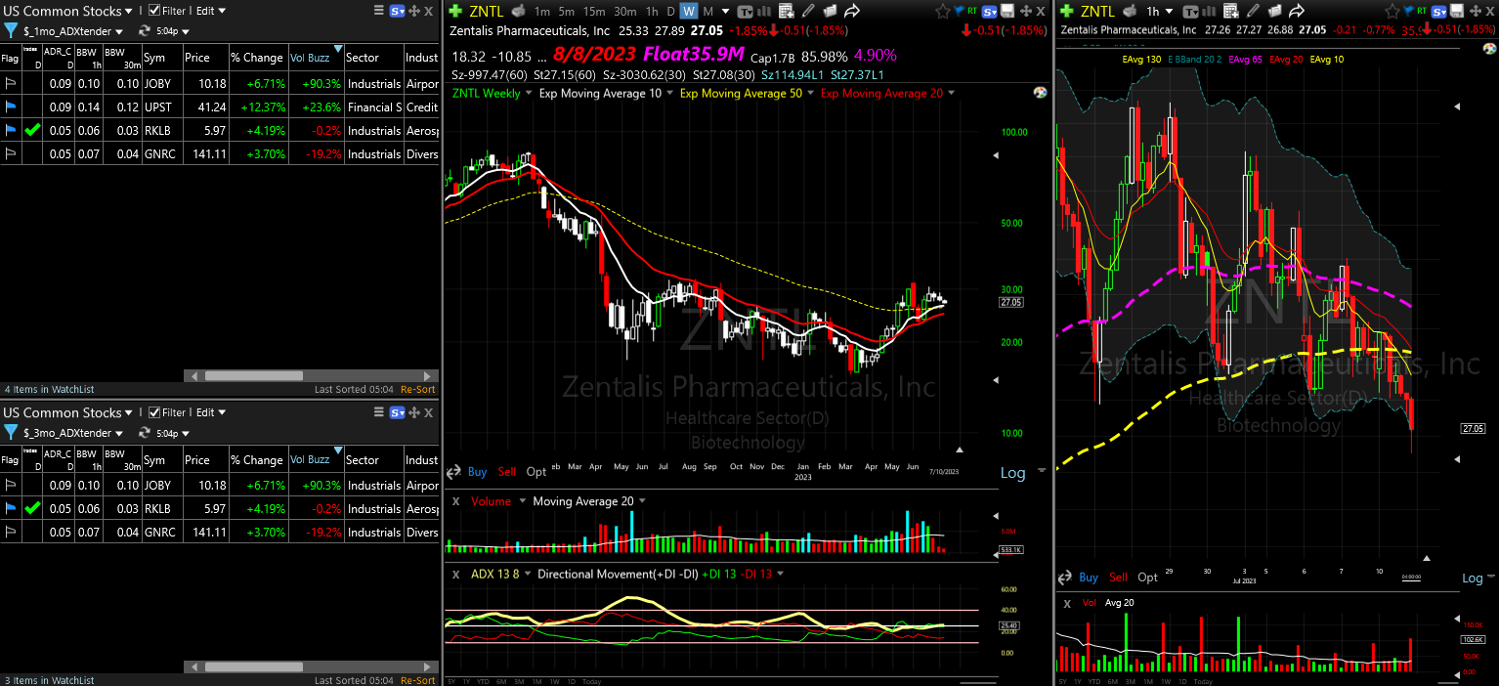Toggle the Filter checkbox in $_1mo_ADXtender watchlist
The image size is (1499, 686).
[154, 11]
